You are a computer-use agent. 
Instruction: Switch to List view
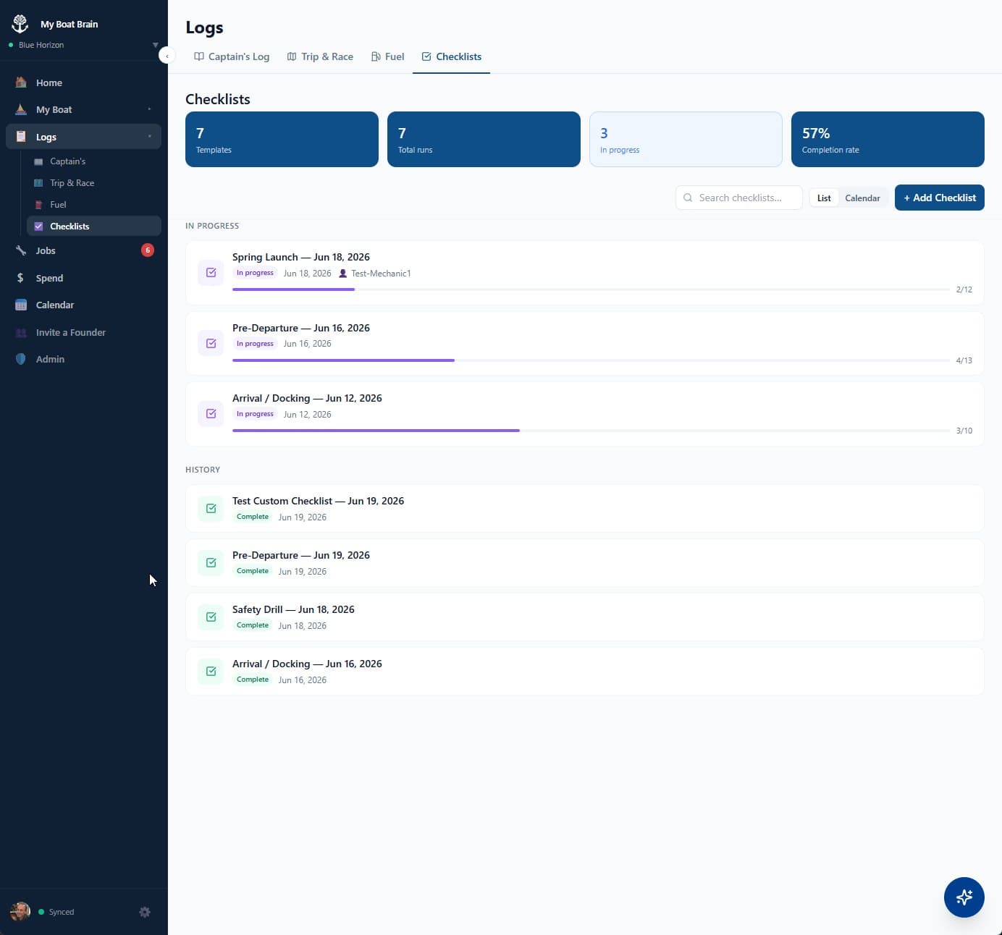pos(824,198)
